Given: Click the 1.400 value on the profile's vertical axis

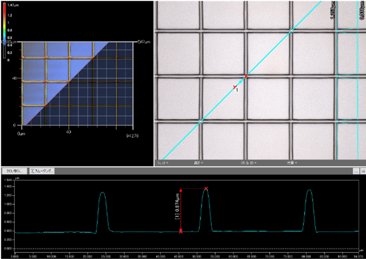Looking at the screenshot, I should (x=8, y=187).
